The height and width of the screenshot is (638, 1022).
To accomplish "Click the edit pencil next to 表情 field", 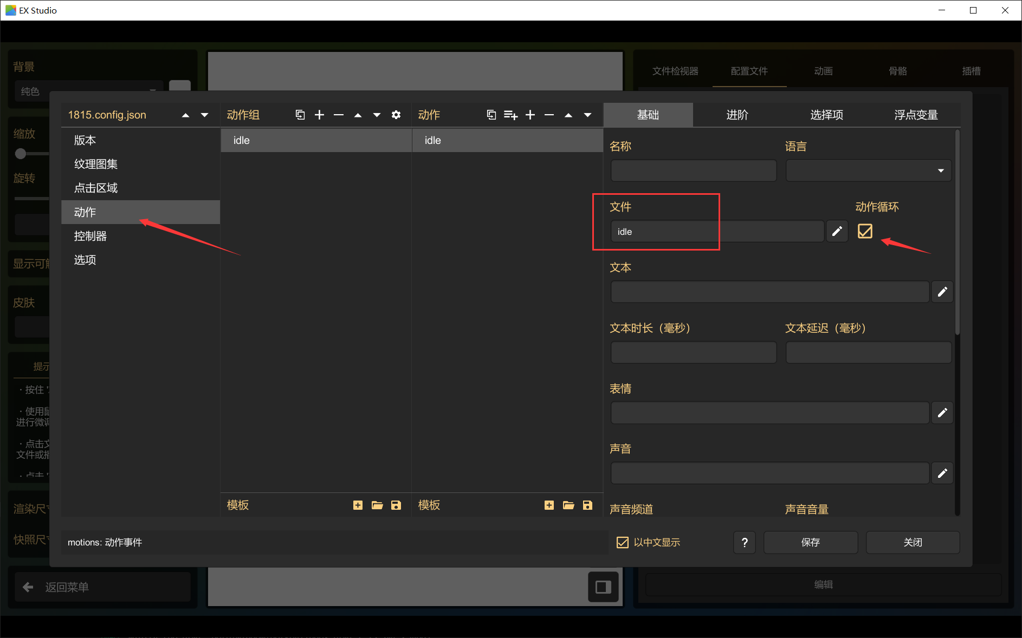I will (942, 413).
